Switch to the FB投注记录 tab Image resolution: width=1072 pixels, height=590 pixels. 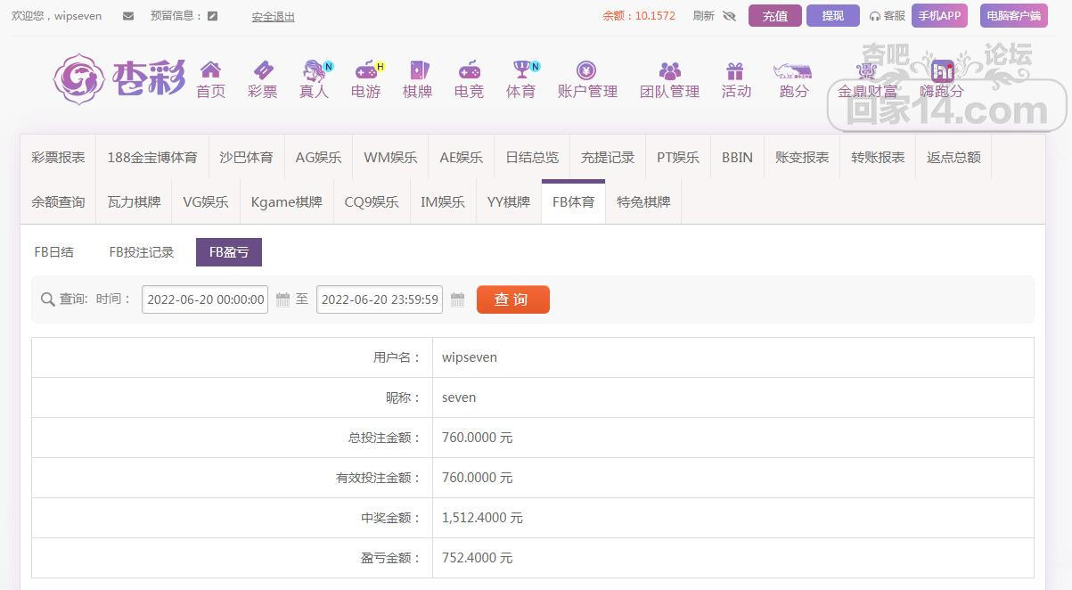tap(142, 252)
